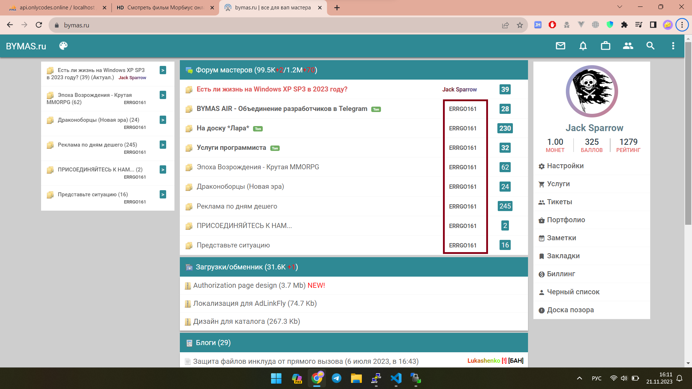692x389 pixels.
Task: Open Черный список menu item
Action: [x=573, y=292]
